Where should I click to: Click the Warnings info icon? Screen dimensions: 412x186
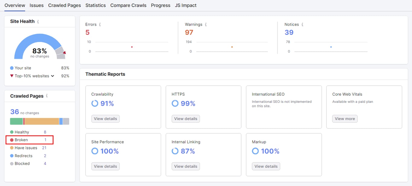206,24
